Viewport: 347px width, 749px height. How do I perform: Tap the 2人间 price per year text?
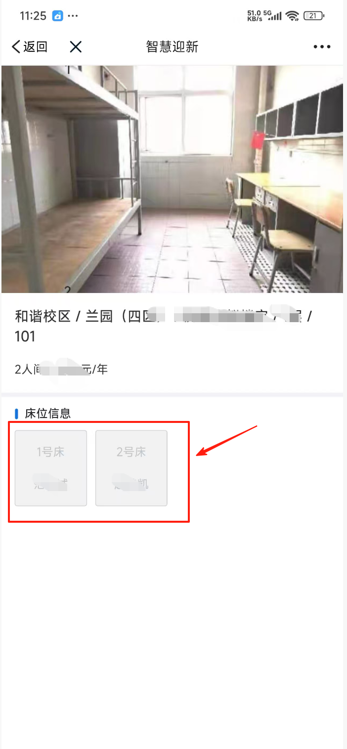click(61, 369)
